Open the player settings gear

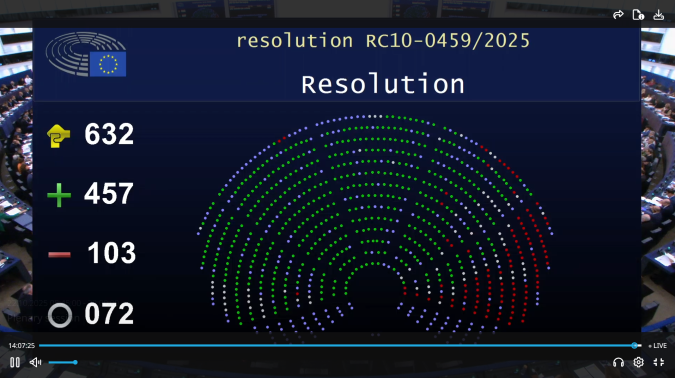click(x=638, y=362)
